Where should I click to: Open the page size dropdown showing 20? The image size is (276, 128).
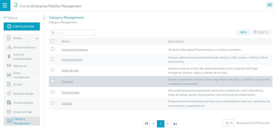(x=228, y=123)
